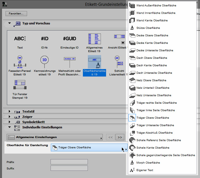Open the Allgemeine Einstellungen dropdown
This screenshot has height=178, width=200.
[x=55, y=137]
